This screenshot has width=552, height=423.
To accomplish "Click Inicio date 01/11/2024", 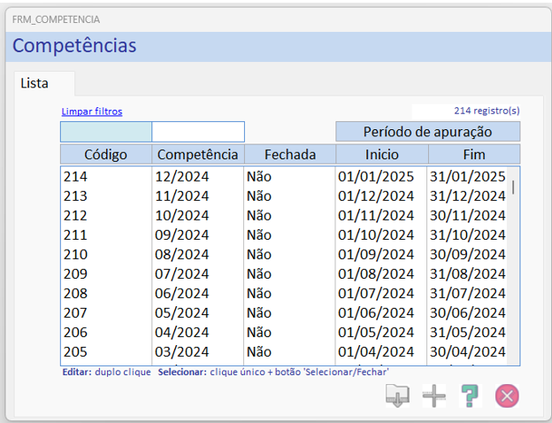I will click(376, 215).
